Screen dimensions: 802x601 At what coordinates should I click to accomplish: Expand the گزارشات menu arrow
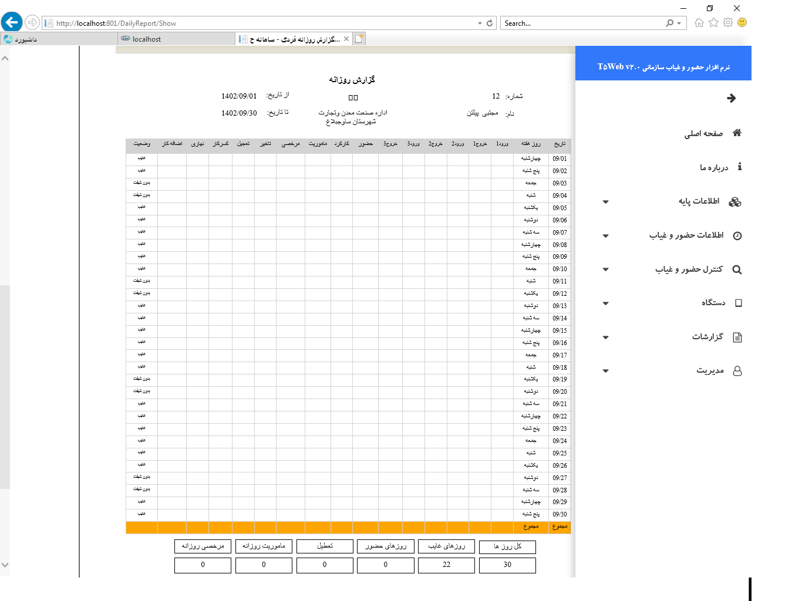pyautogui.click(x=605, y=337)
